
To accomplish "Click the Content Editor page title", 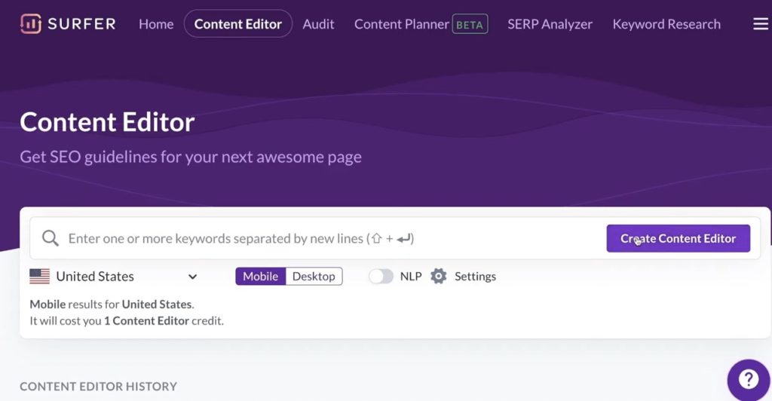I will (107, 122).
